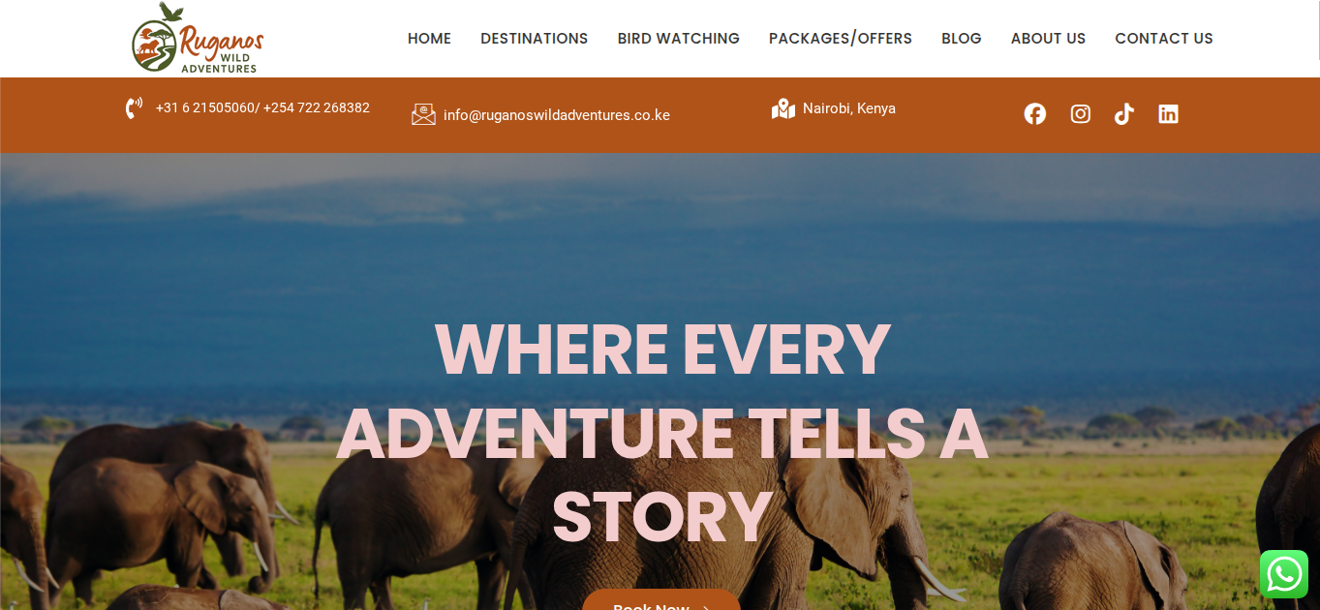Select PACKAGES/OFFERS in navigation

[841, 39]
